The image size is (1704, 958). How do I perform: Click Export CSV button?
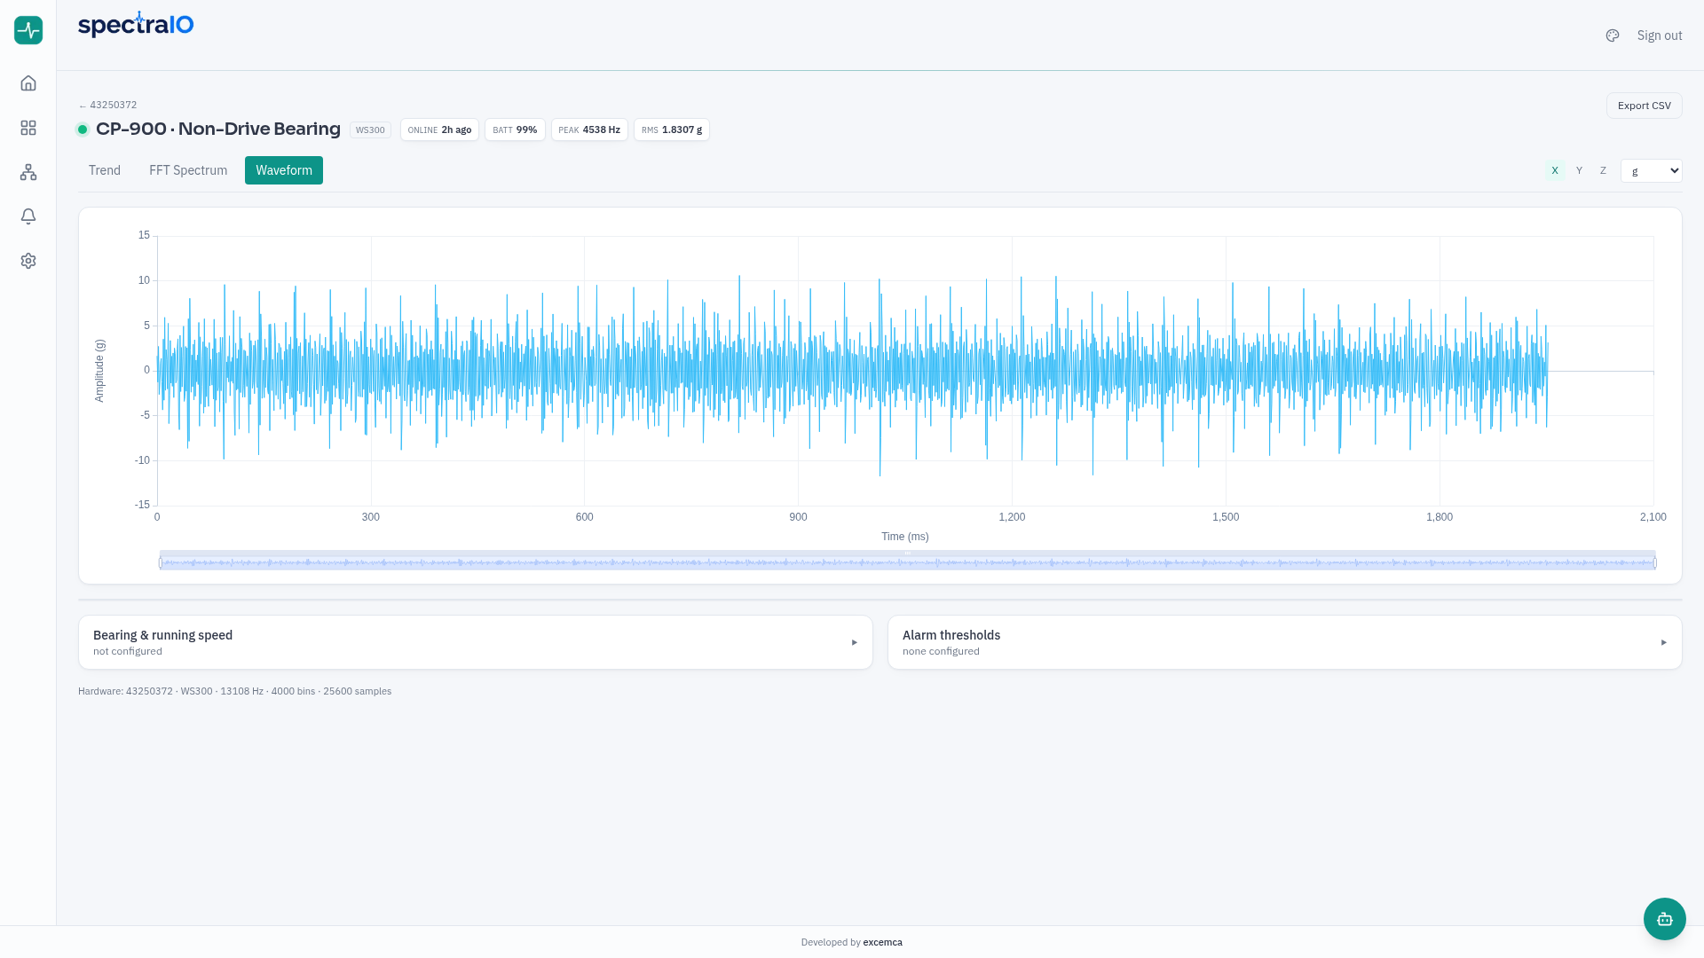pyautogui.click(x=1644, y=106)
